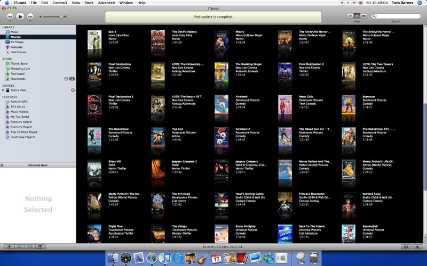Screen dimensions: 427x266
Task: Open the browser view eye button
Action: (406, 247)
